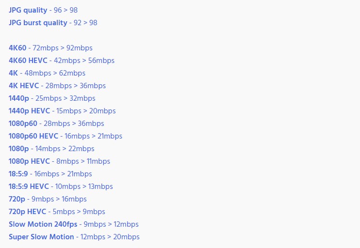Viewport: 360px width, 248px height.
Task: Click the 4K60 bitrate line
Action: click(x=50, y=48)
